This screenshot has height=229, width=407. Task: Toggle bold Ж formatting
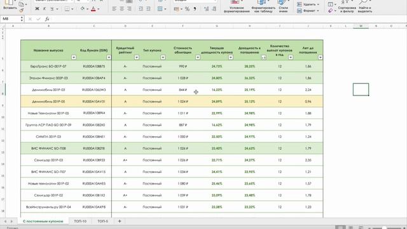pos(37,9)
